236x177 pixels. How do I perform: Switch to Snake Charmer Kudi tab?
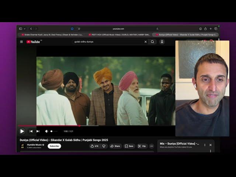point(52,35)
